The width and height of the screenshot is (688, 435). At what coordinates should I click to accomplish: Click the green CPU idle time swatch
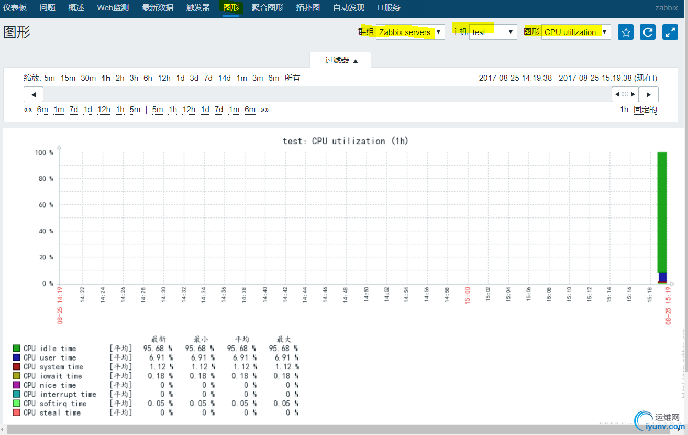17,349
